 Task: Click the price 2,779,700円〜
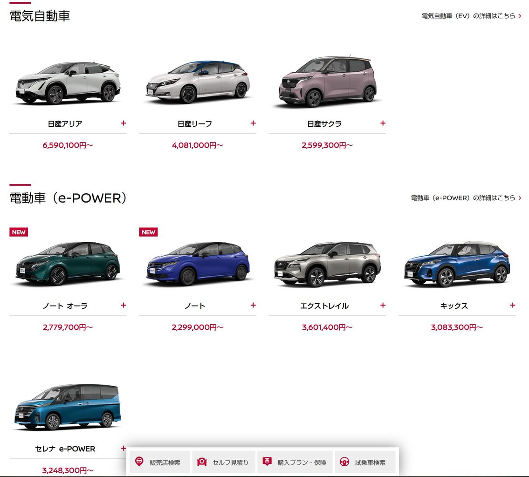point(68,327)
